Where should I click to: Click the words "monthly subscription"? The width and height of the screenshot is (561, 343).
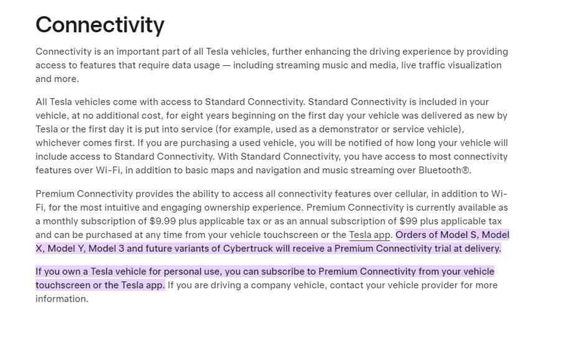click(x=90, y=221)
